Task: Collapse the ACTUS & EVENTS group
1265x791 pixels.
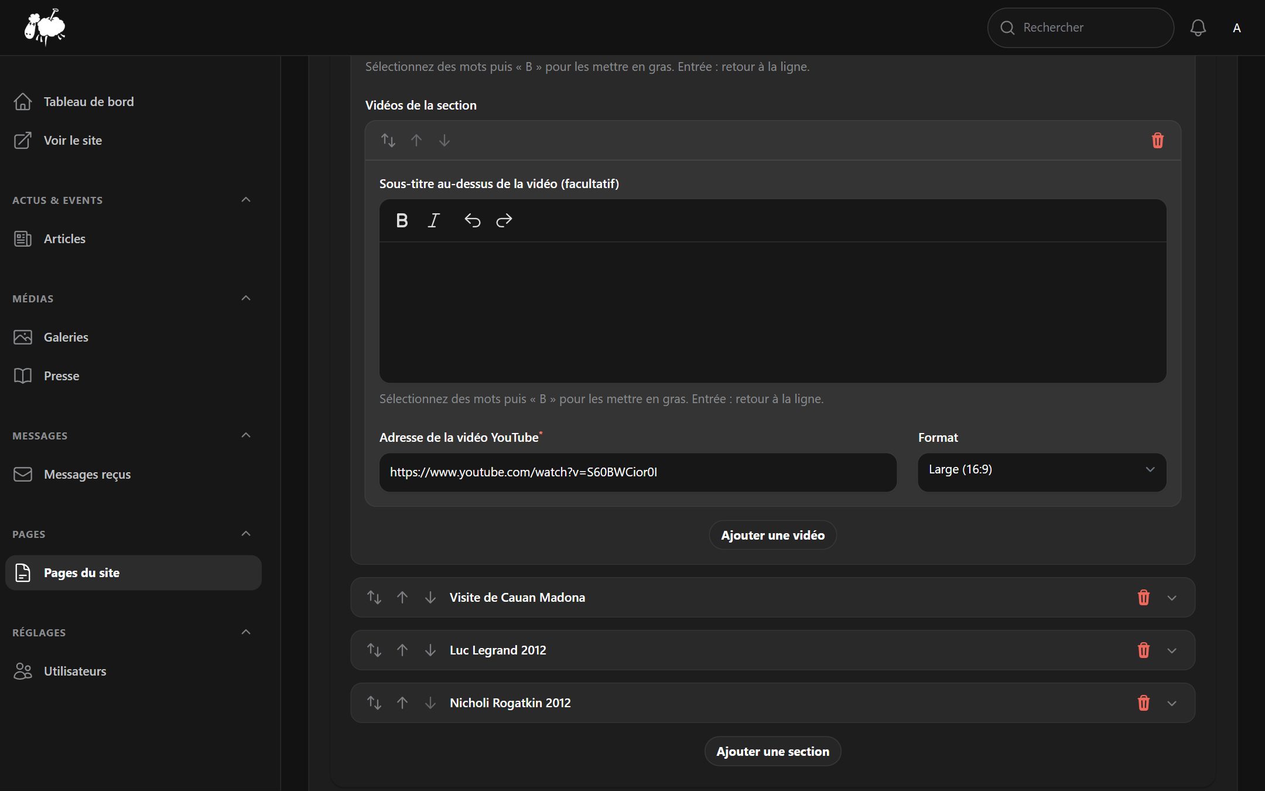Action: coord(246,200)
